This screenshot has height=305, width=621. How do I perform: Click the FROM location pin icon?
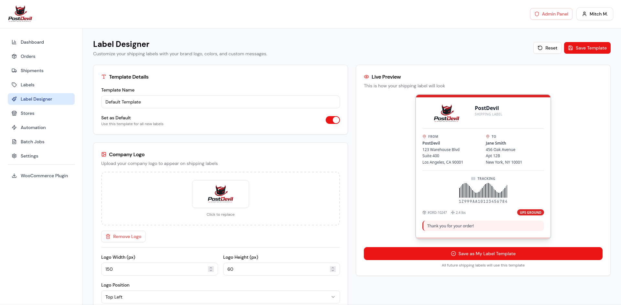[x=424, y=136]
